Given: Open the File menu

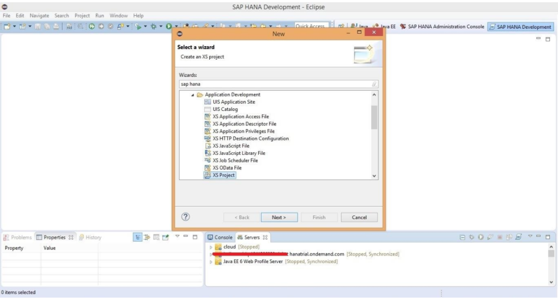Looking at the screenshot, I should [7, 16].
